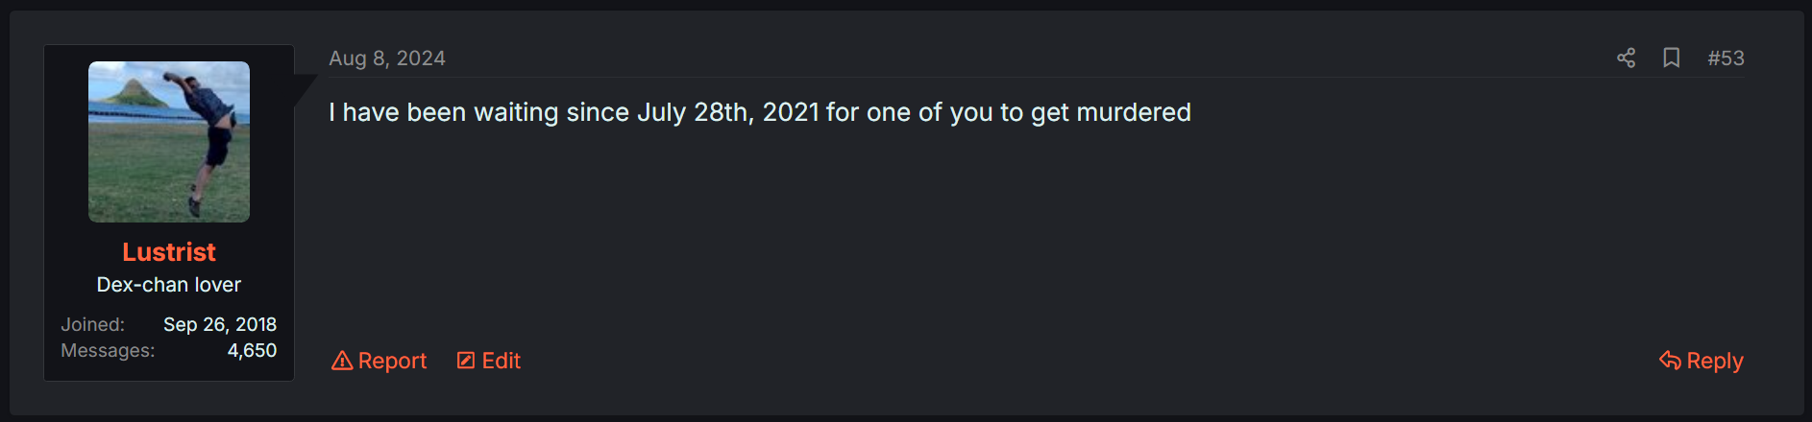Open the #53 post permalink

[1726, 59]
